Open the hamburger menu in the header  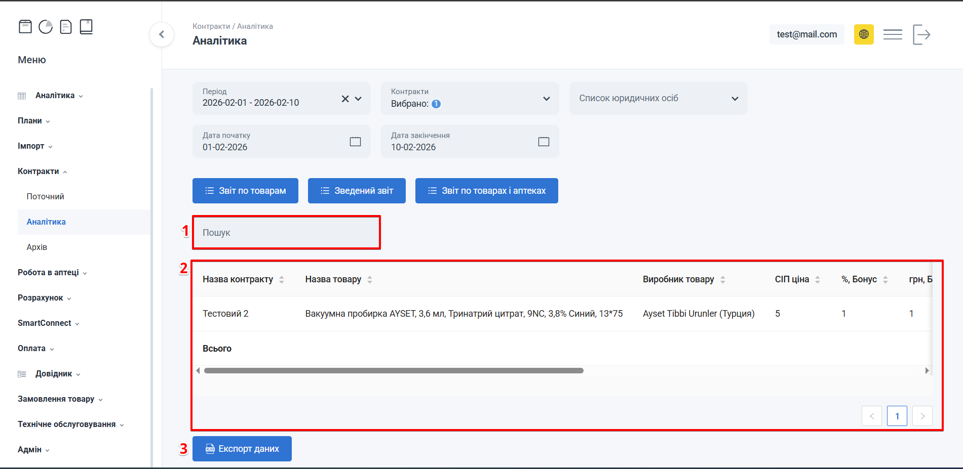coord(893,34)
